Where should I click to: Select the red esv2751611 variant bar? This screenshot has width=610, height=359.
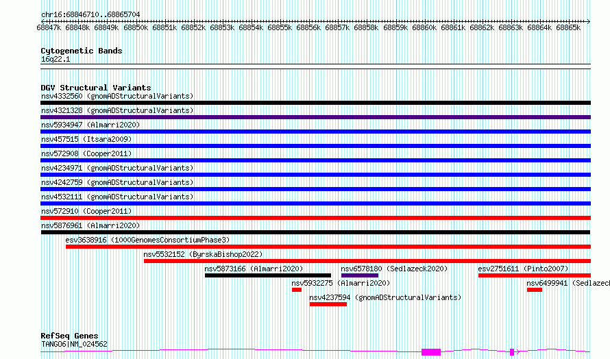click(535, 275)
